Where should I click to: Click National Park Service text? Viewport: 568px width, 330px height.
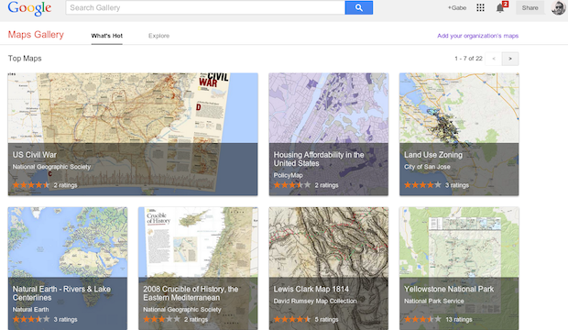434,301
